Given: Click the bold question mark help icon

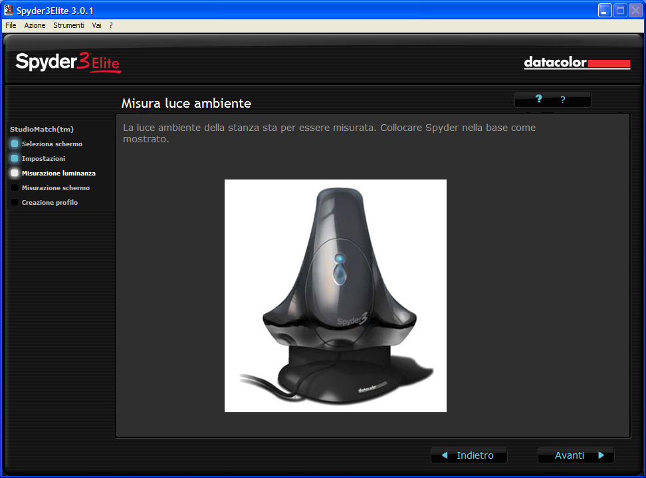Looking at the screenshot, I should pyautogui.click(x=539, y=99).
